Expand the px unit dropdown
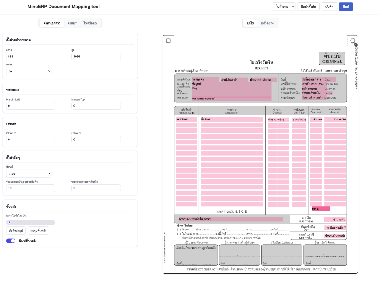 coord(29,71)
